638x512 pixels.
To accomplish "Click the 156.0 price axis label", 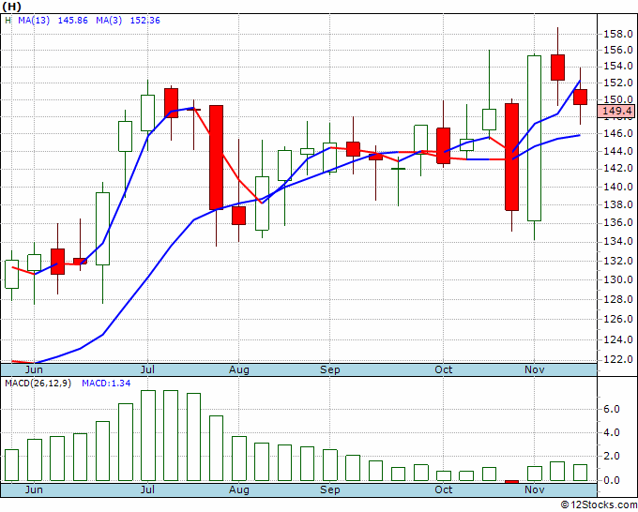I will tap(617, 50).
